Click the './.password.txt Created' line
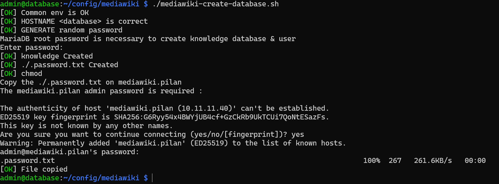The image size is (499, 184). pyautogui.click(x=69, y=65)
